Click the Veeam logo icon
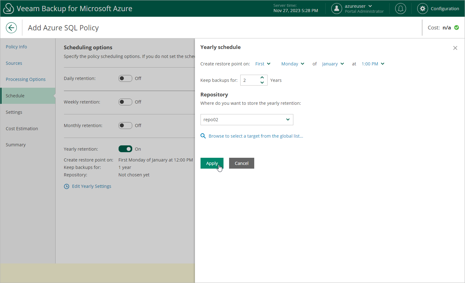Screen dimensions: 465x283 tap(8, 8)
